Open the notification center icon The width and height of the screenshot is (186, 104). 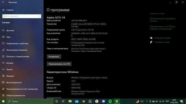[182, 101]
